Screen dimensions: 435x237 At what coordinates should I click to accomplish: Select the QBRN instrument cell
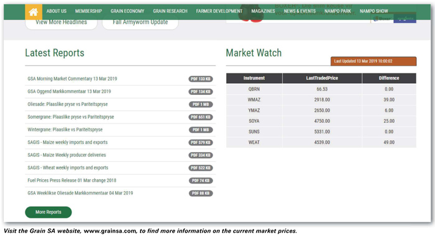point(254,89)
